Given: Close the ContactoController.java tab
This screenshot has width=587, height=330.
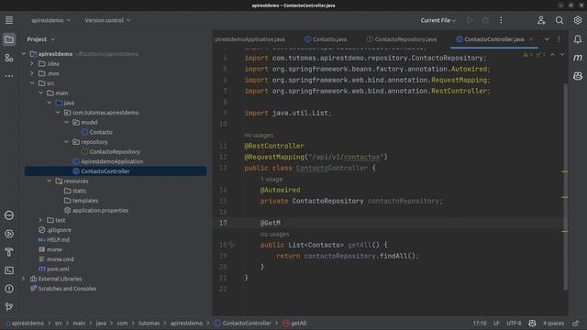Looking at the screenshot, I should (x=531, y=39).
